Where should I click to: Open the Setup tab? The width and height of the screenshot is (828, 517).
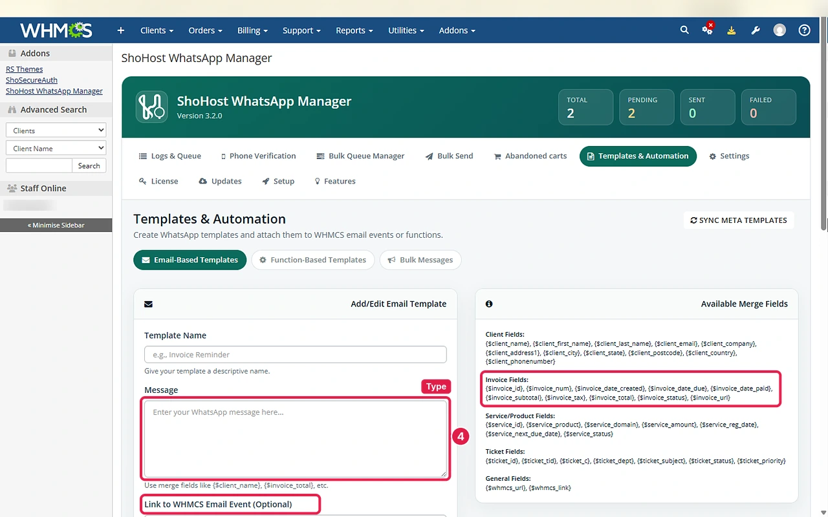coord(278,182)
